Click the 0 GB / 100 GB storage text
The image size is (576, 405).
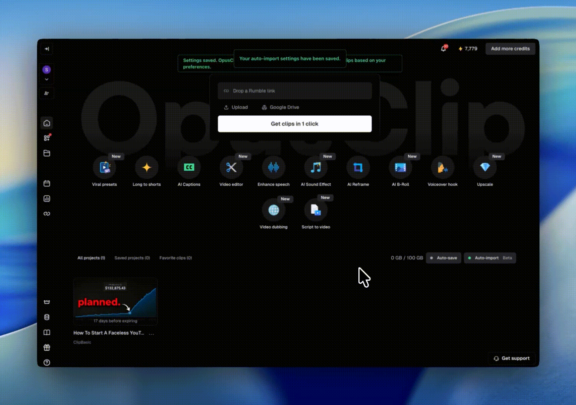(407, 258)
